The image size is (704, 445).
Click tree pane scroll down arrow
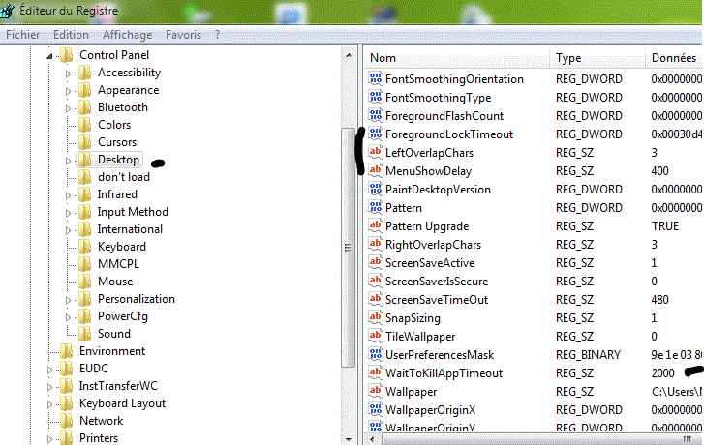pos(349,439)
